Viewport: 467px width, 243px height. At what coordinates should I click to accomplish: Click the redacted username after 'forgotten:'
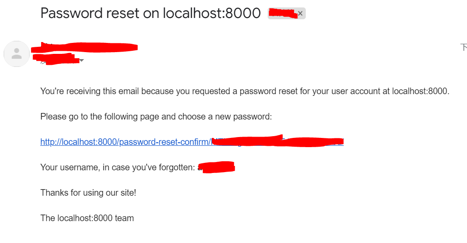click(217, 167)
